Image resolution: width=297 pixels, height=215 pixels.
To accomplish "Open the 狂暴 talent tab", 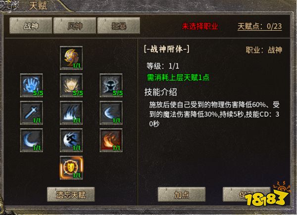I will click(119, 26).
